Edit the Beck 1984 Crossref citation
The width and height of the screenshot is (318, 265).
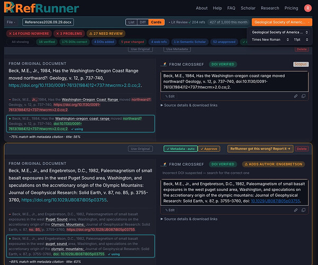pyautogui.click(x=170, y=96)
